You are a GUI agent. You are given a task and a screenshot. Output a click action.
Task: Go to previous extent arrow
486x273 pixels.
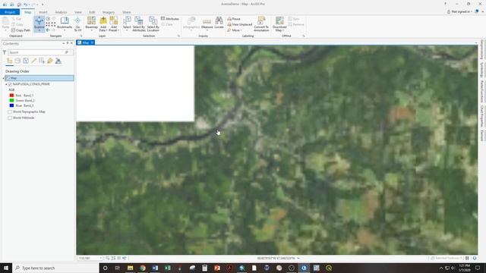[48, 30]
